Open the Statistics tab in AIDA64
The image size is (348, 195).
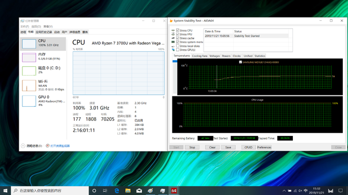tap(260, 56)
